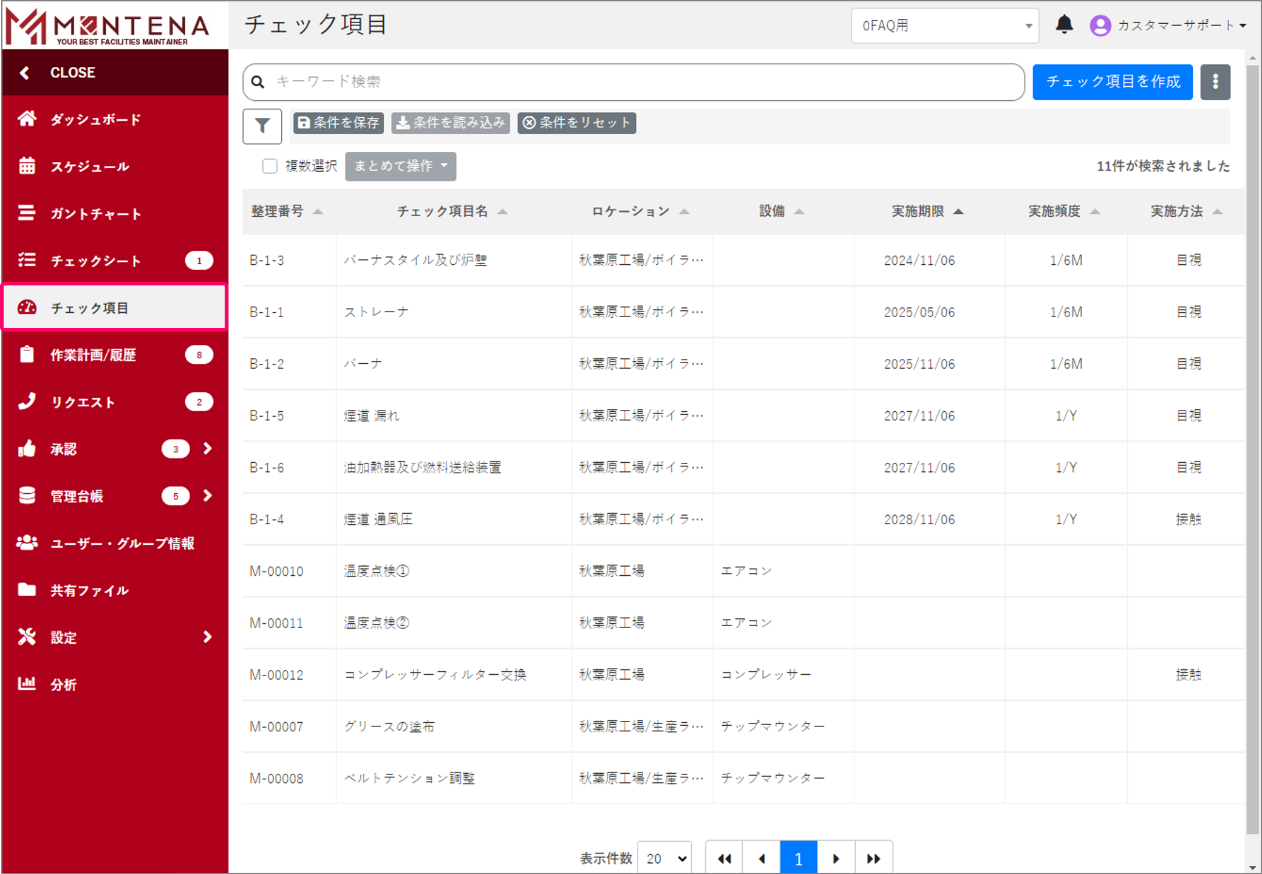This screenshot has height=874, width=1262.
Task: Select the ガントチャート icon
Action: pyautogui.click(x=27, y=213)
